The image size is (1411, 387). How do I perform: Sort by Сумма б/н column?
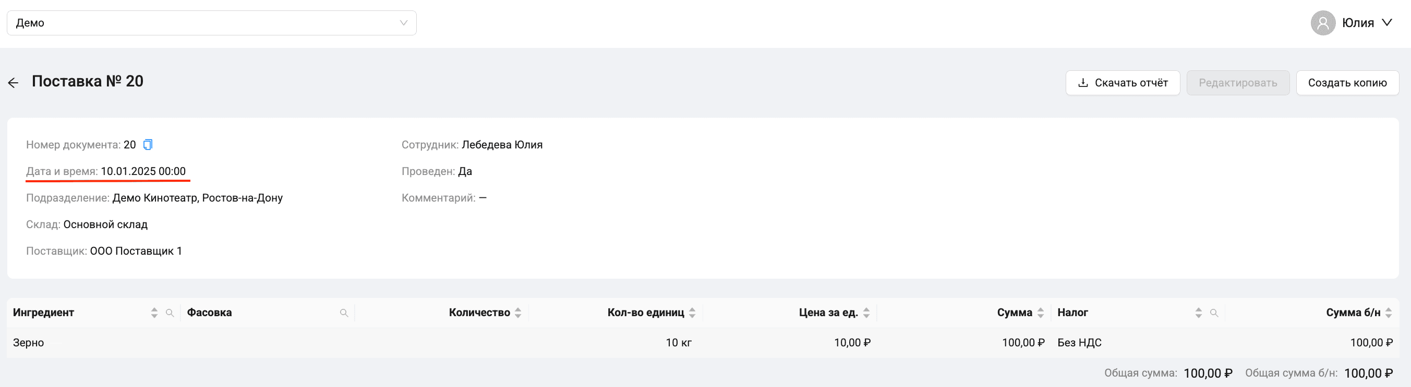tap(1389, 313)
